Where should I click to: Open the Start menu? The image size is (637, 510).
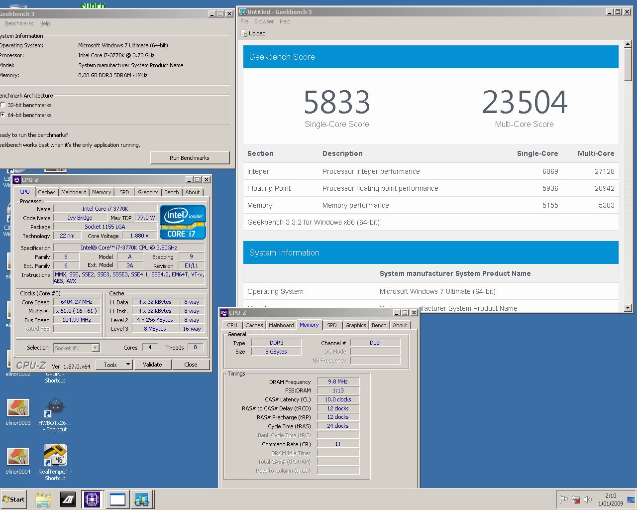(13, 499)
